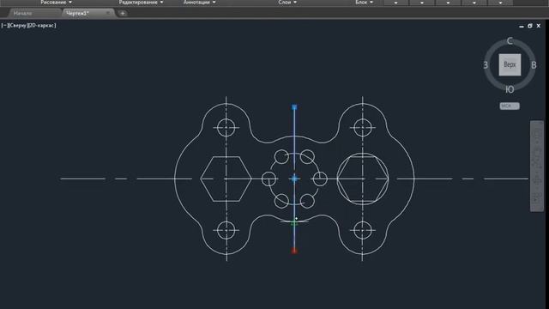Screen dimensions: 549x309
Task: Minimize the drawing viewport window
Action: [x=522, y=27]
